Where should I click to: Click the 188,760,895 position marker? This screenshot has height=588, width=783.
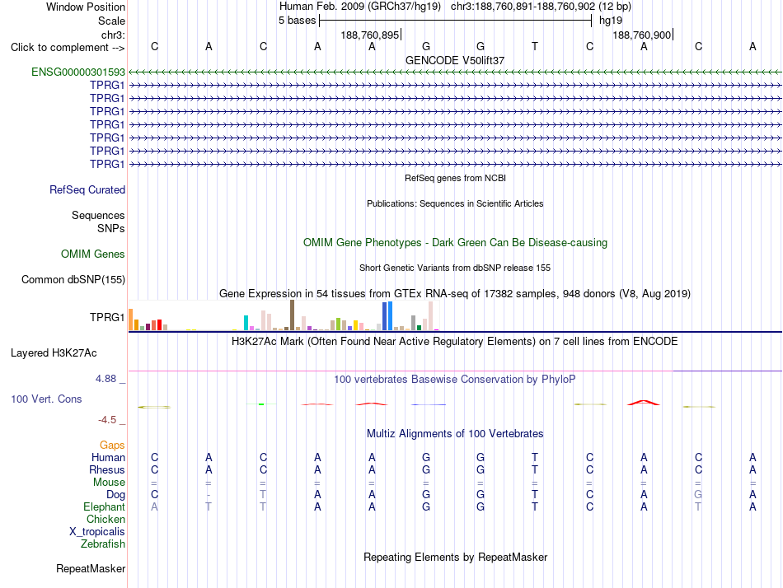(370, 35)
